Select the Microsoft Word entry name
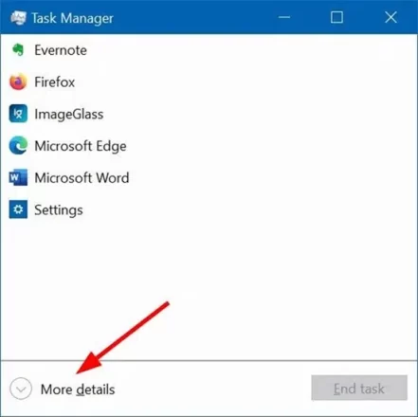418x417 pixels. pos(82,178)
